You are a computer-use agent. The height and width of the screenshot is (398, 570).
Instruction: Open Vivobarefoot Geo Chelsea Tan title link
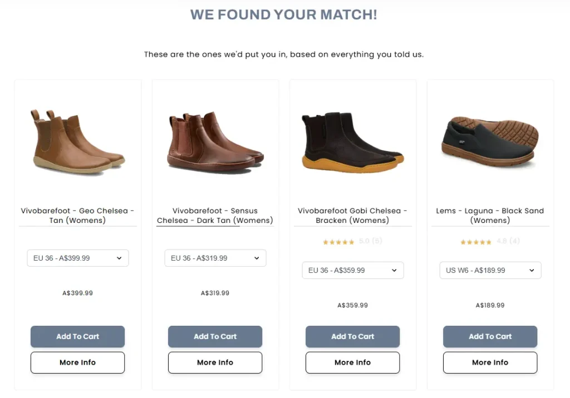pos(77,215)
